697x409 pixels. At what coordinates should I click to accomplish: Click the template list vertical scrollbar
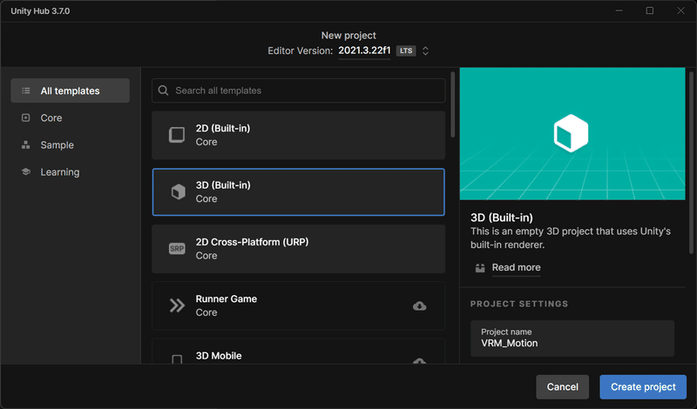pos(452,104)
